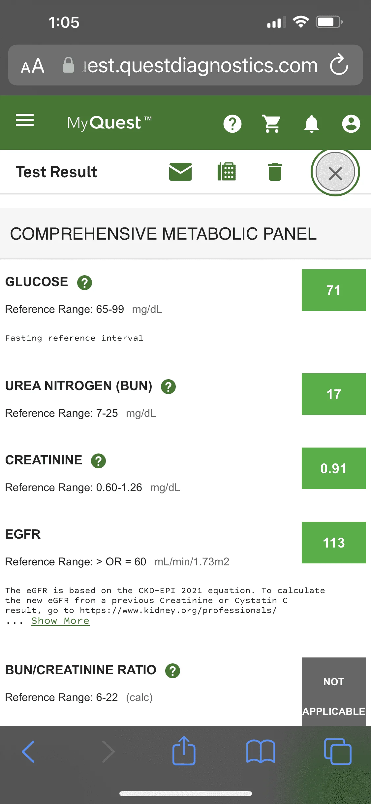The width and height of the screenshot is (371, 804).
Task: Expand eGFR note with Show More
Action: click(x=60, y=621)
